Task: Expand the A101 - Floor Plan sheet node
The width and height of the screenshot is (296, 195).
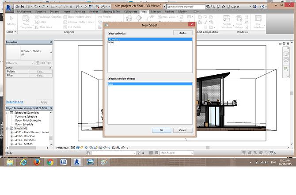Action: click(11, 133)
